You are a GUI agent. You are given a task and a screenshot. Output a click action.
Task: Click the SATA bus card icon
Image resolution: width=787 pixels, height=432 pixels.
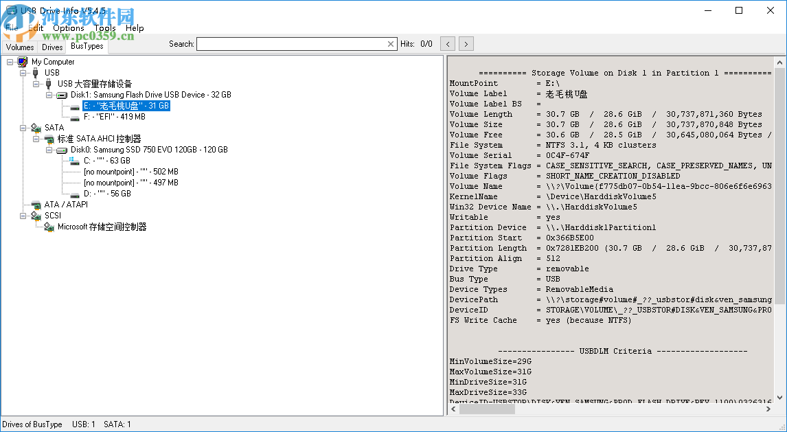pos(36,128)
